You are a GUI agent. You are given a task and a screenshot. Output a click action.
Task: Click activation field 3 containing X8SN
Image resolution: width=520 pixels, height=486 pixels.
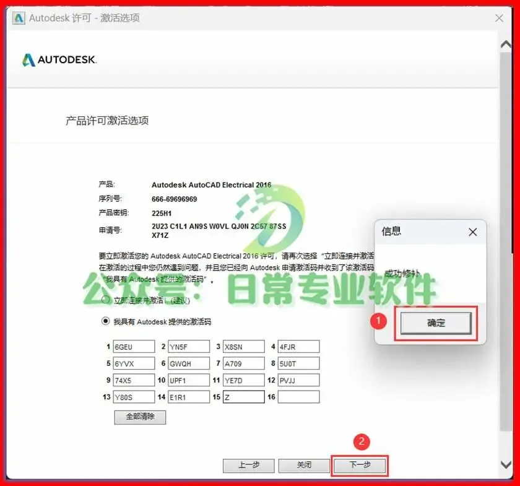coord(244,346)
